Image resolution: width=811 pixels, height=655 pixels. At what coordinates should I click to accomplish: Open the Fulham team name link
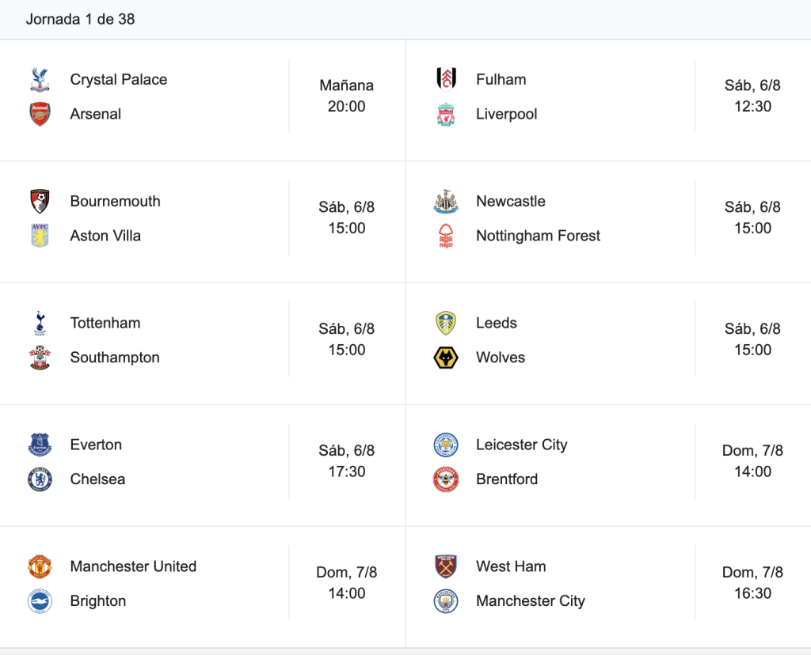coord(501,80)
